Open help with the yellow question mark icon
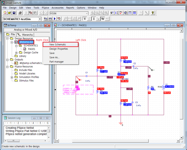The height and width of the screenshot is (150, 187). coord(153,13)
